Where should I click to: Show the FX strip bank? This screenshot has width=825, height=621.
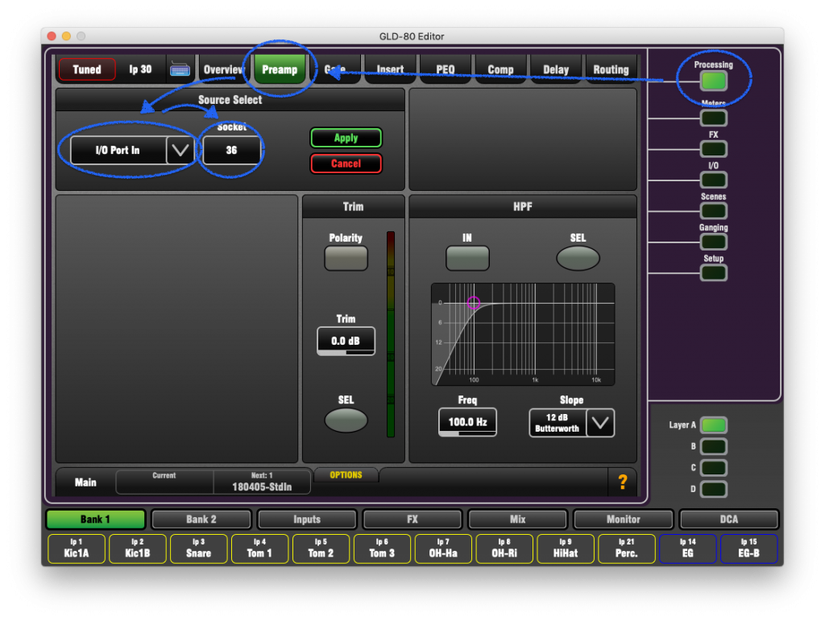pos(412,519)
